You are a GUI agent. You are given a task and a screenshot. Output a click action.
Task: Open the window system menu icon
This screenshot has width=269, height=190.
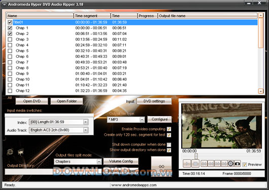pyautogui.click(x=5, y=5)
